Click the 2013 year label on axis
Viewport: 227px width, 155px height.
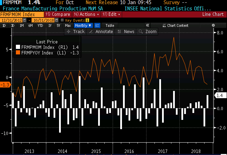click(x=29, y=151)
